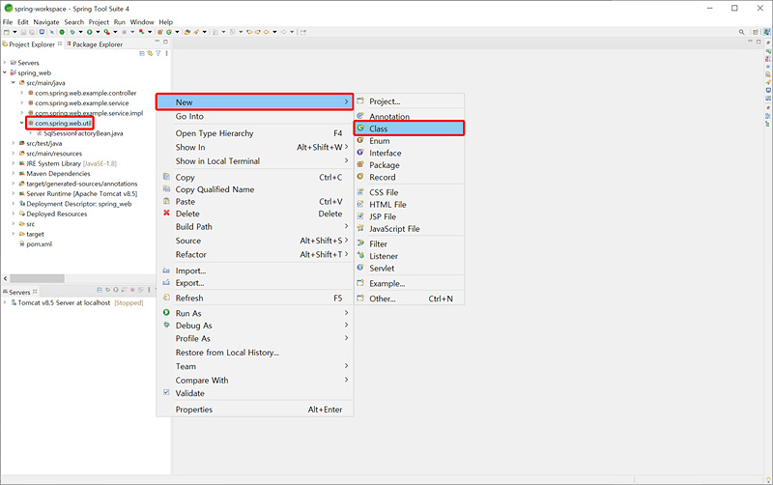Switch to the Servers view tab
773x485 pixels.
coord(19,292)
